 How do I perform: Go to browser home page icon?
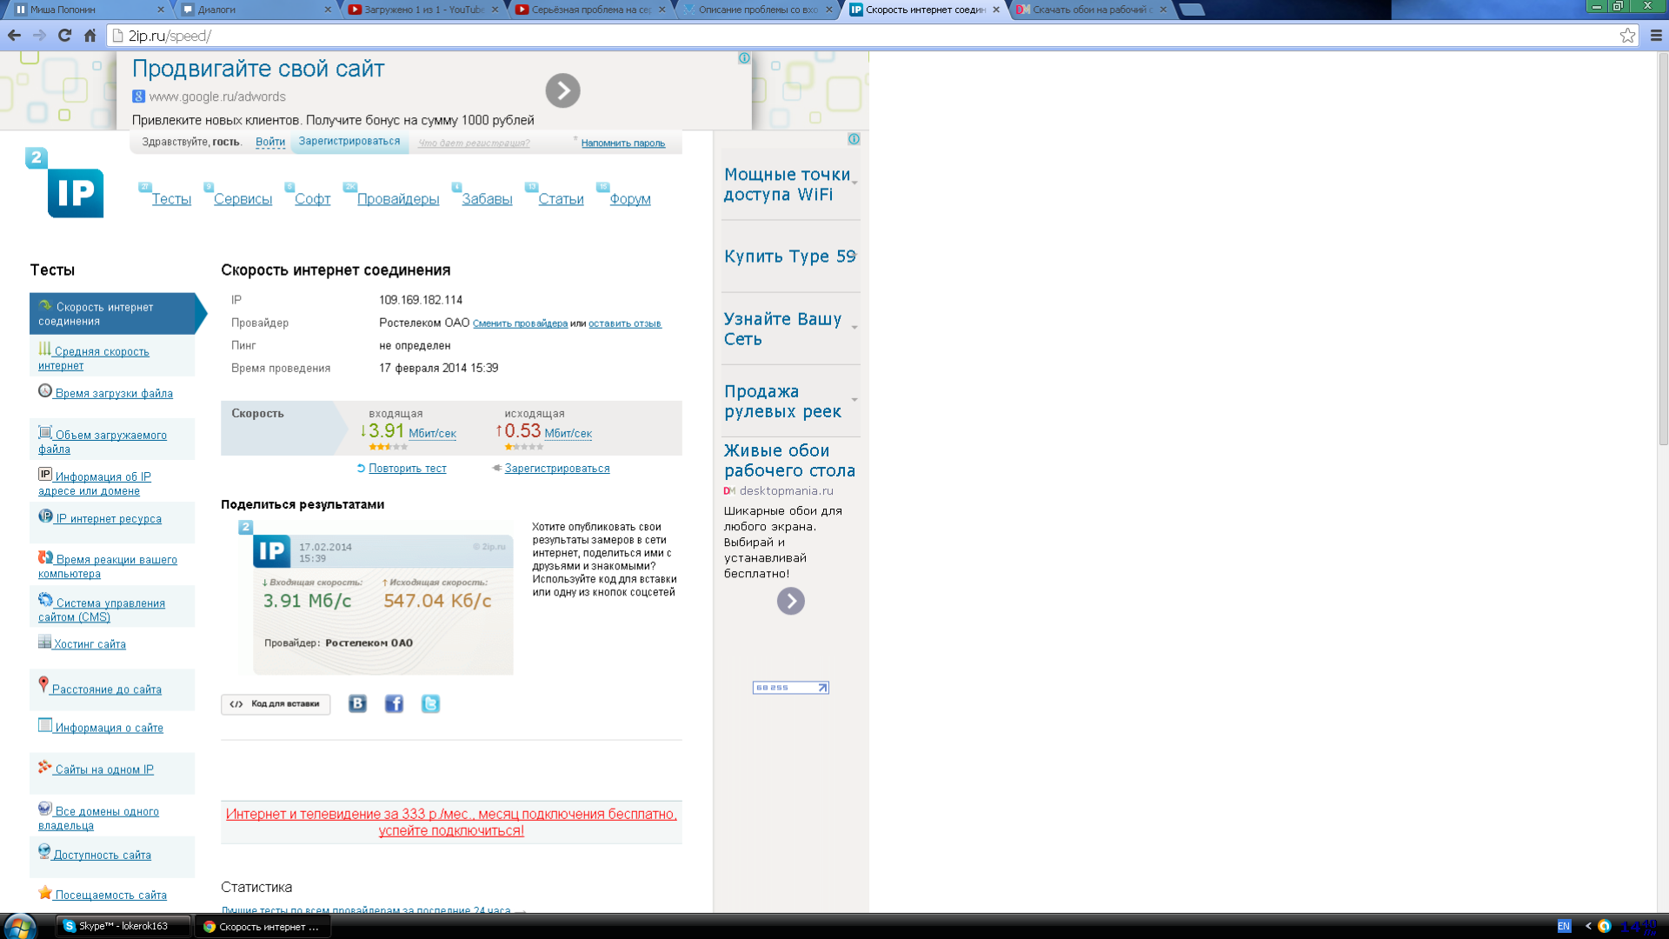90,36
